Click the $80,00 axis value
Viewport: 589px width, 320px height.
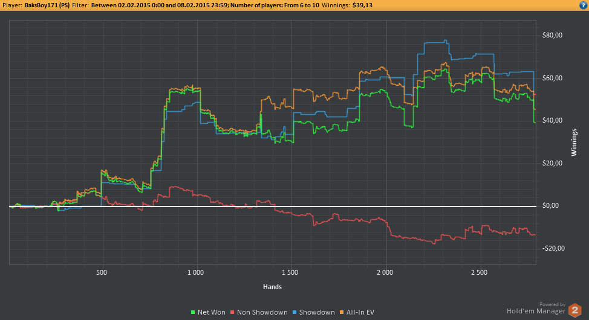click(x=552, y=35)
